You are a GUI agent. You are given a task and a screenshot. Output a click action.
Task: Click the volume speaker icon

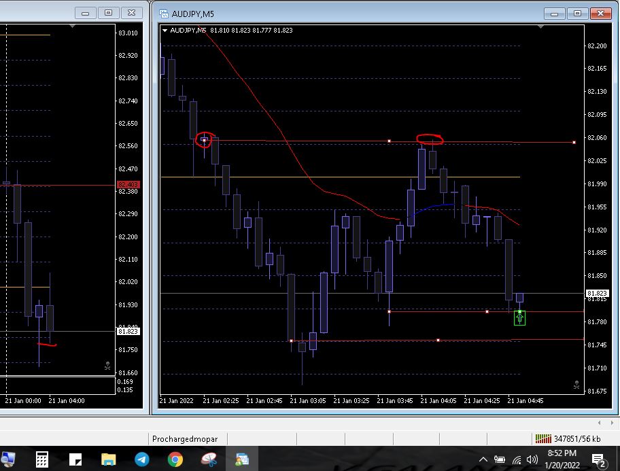click(x=532, y=460)
